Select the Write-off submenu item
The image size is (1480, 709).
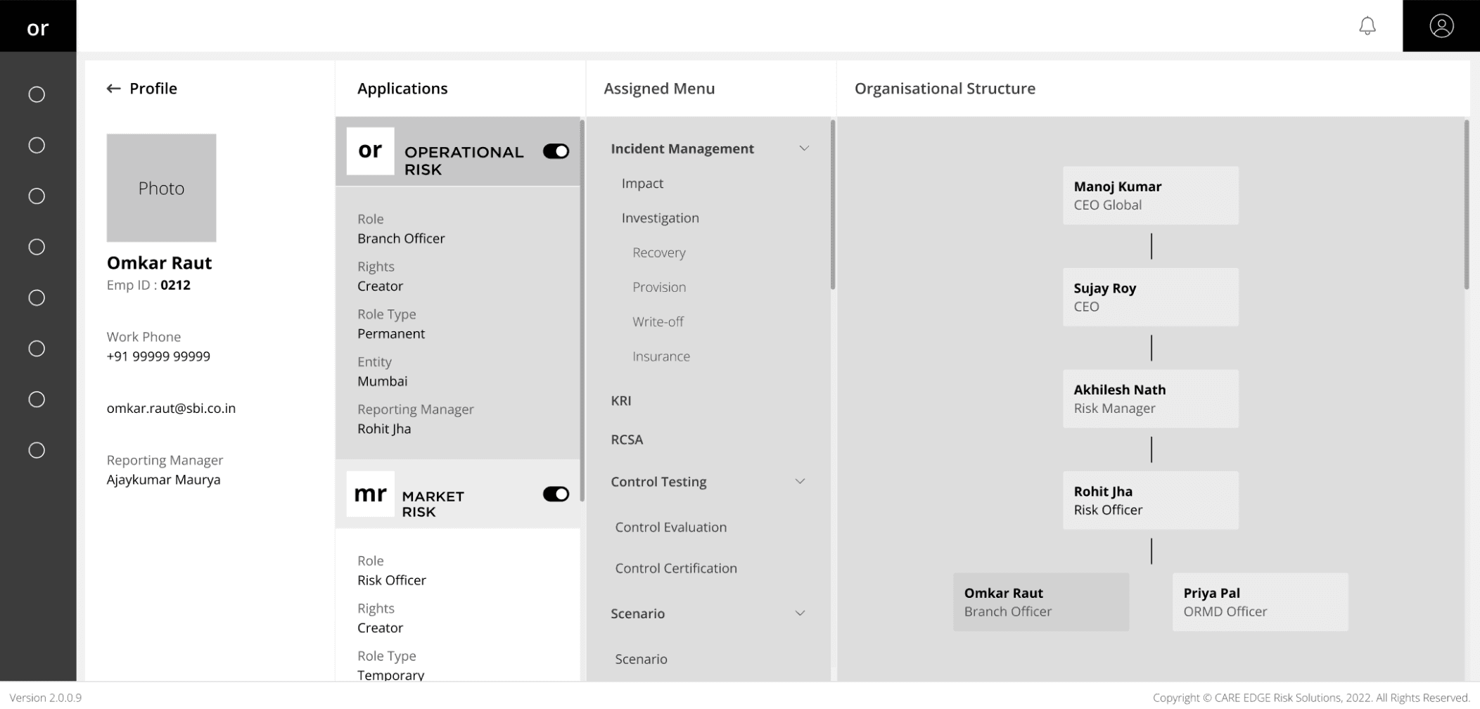(x=658, y=321)
